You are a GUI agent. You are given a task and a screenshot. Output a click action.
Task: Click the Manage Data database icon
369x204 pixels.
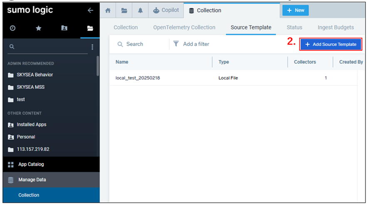[x=10, y=180]
